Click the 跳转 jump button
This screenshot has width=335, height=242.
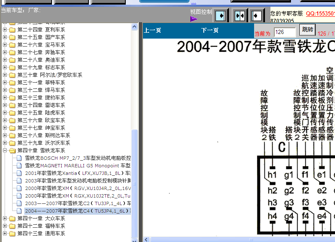(307, 29)
